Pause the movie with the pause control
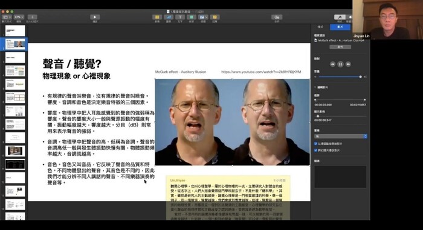The image size is (423, 230). point(340,64)
